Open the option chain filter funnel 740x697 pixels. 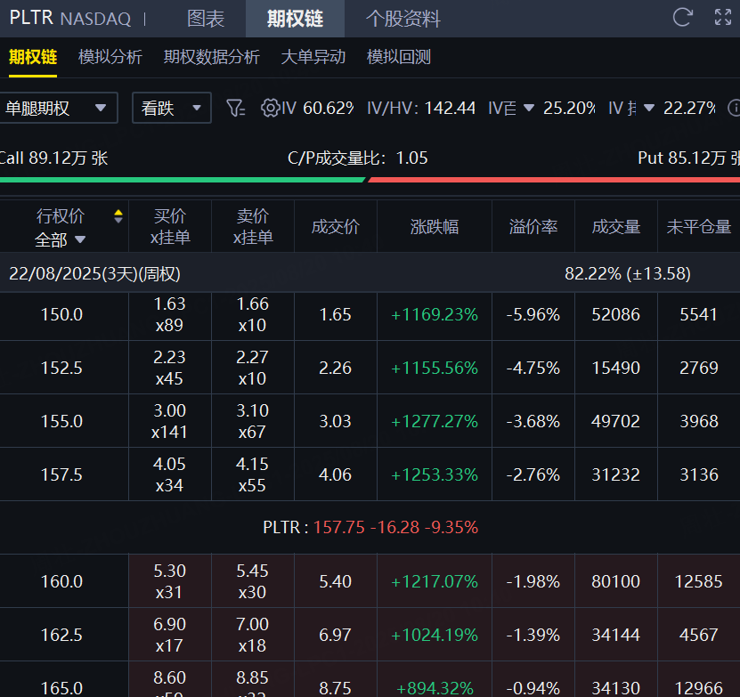[235, 108]
